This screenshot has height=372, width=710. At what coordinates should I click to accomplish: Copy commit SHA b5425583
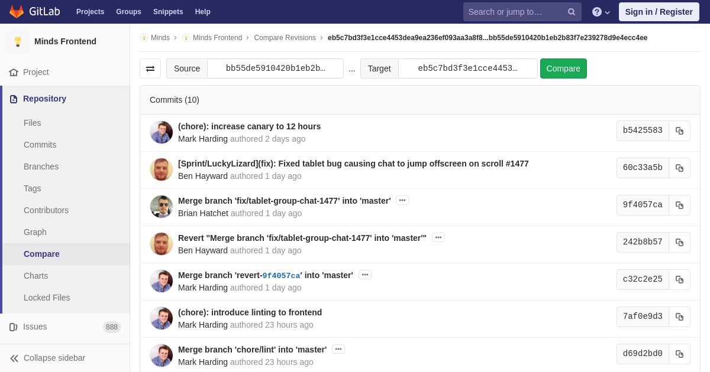[x=680, y=131]
